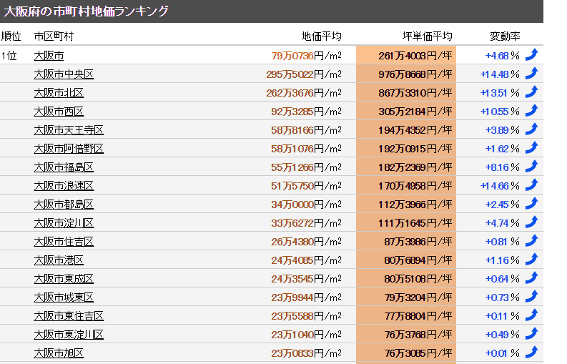Click the arrow icon in 大阪市港区 row
This screenshot has height=364, width=567.
coord(531,260)
